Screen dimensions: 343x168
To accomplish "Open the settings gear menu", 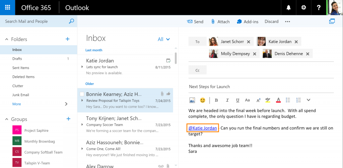I will coord(304,8).
